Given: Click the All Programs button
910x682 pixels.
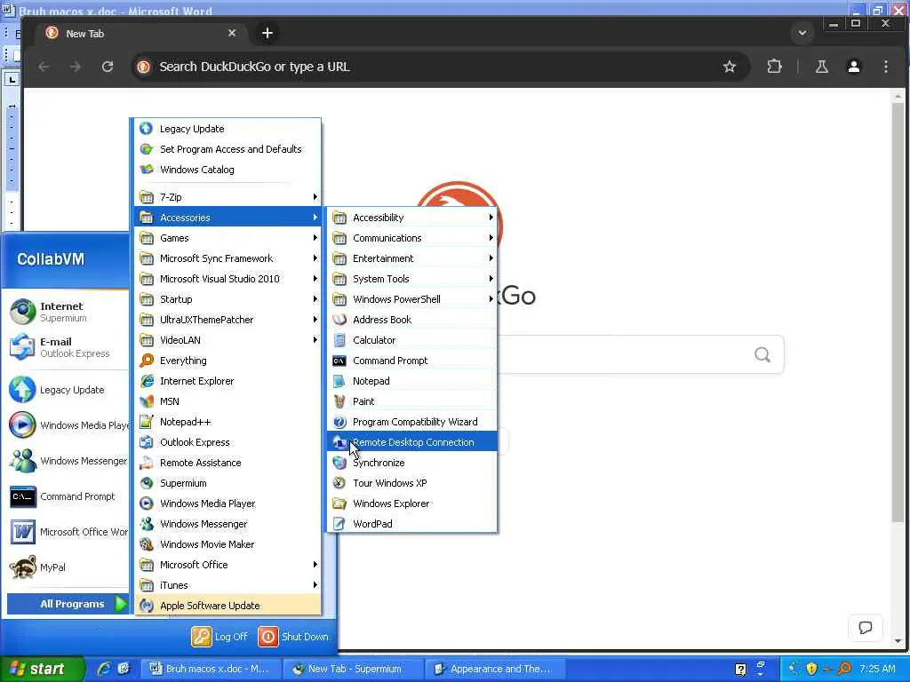Looking at the screenshot, I should (68, 604).
